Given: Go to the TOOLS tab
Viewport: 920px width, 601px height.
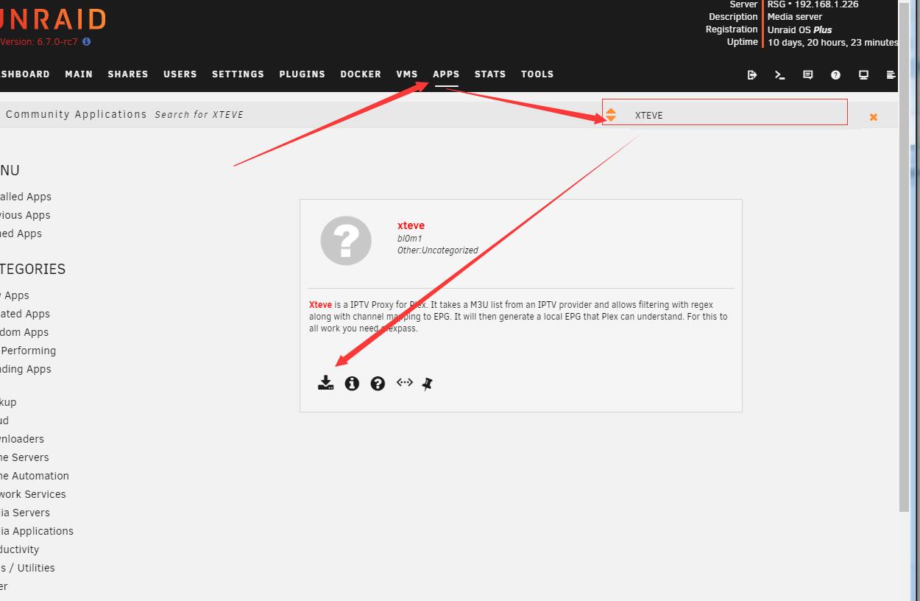Looking at the screenshot, I should pyautogui.click(x=537, y=74).
